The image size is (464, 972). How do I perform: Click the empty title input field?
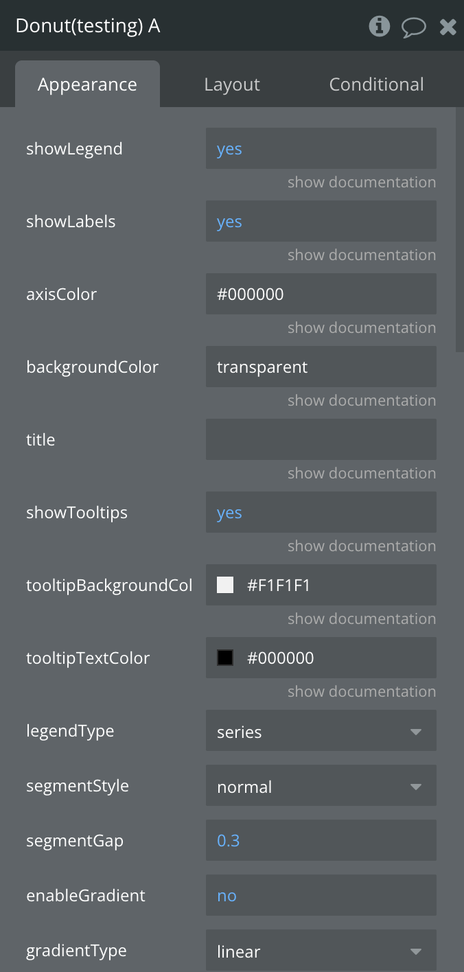[321, 439]
